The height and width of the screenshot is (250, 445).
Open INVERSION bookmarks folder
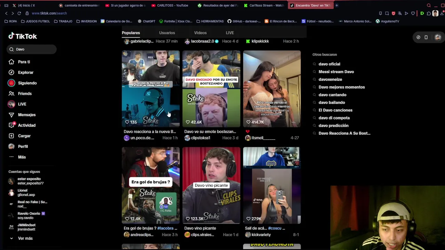click(x=86, y=21)
